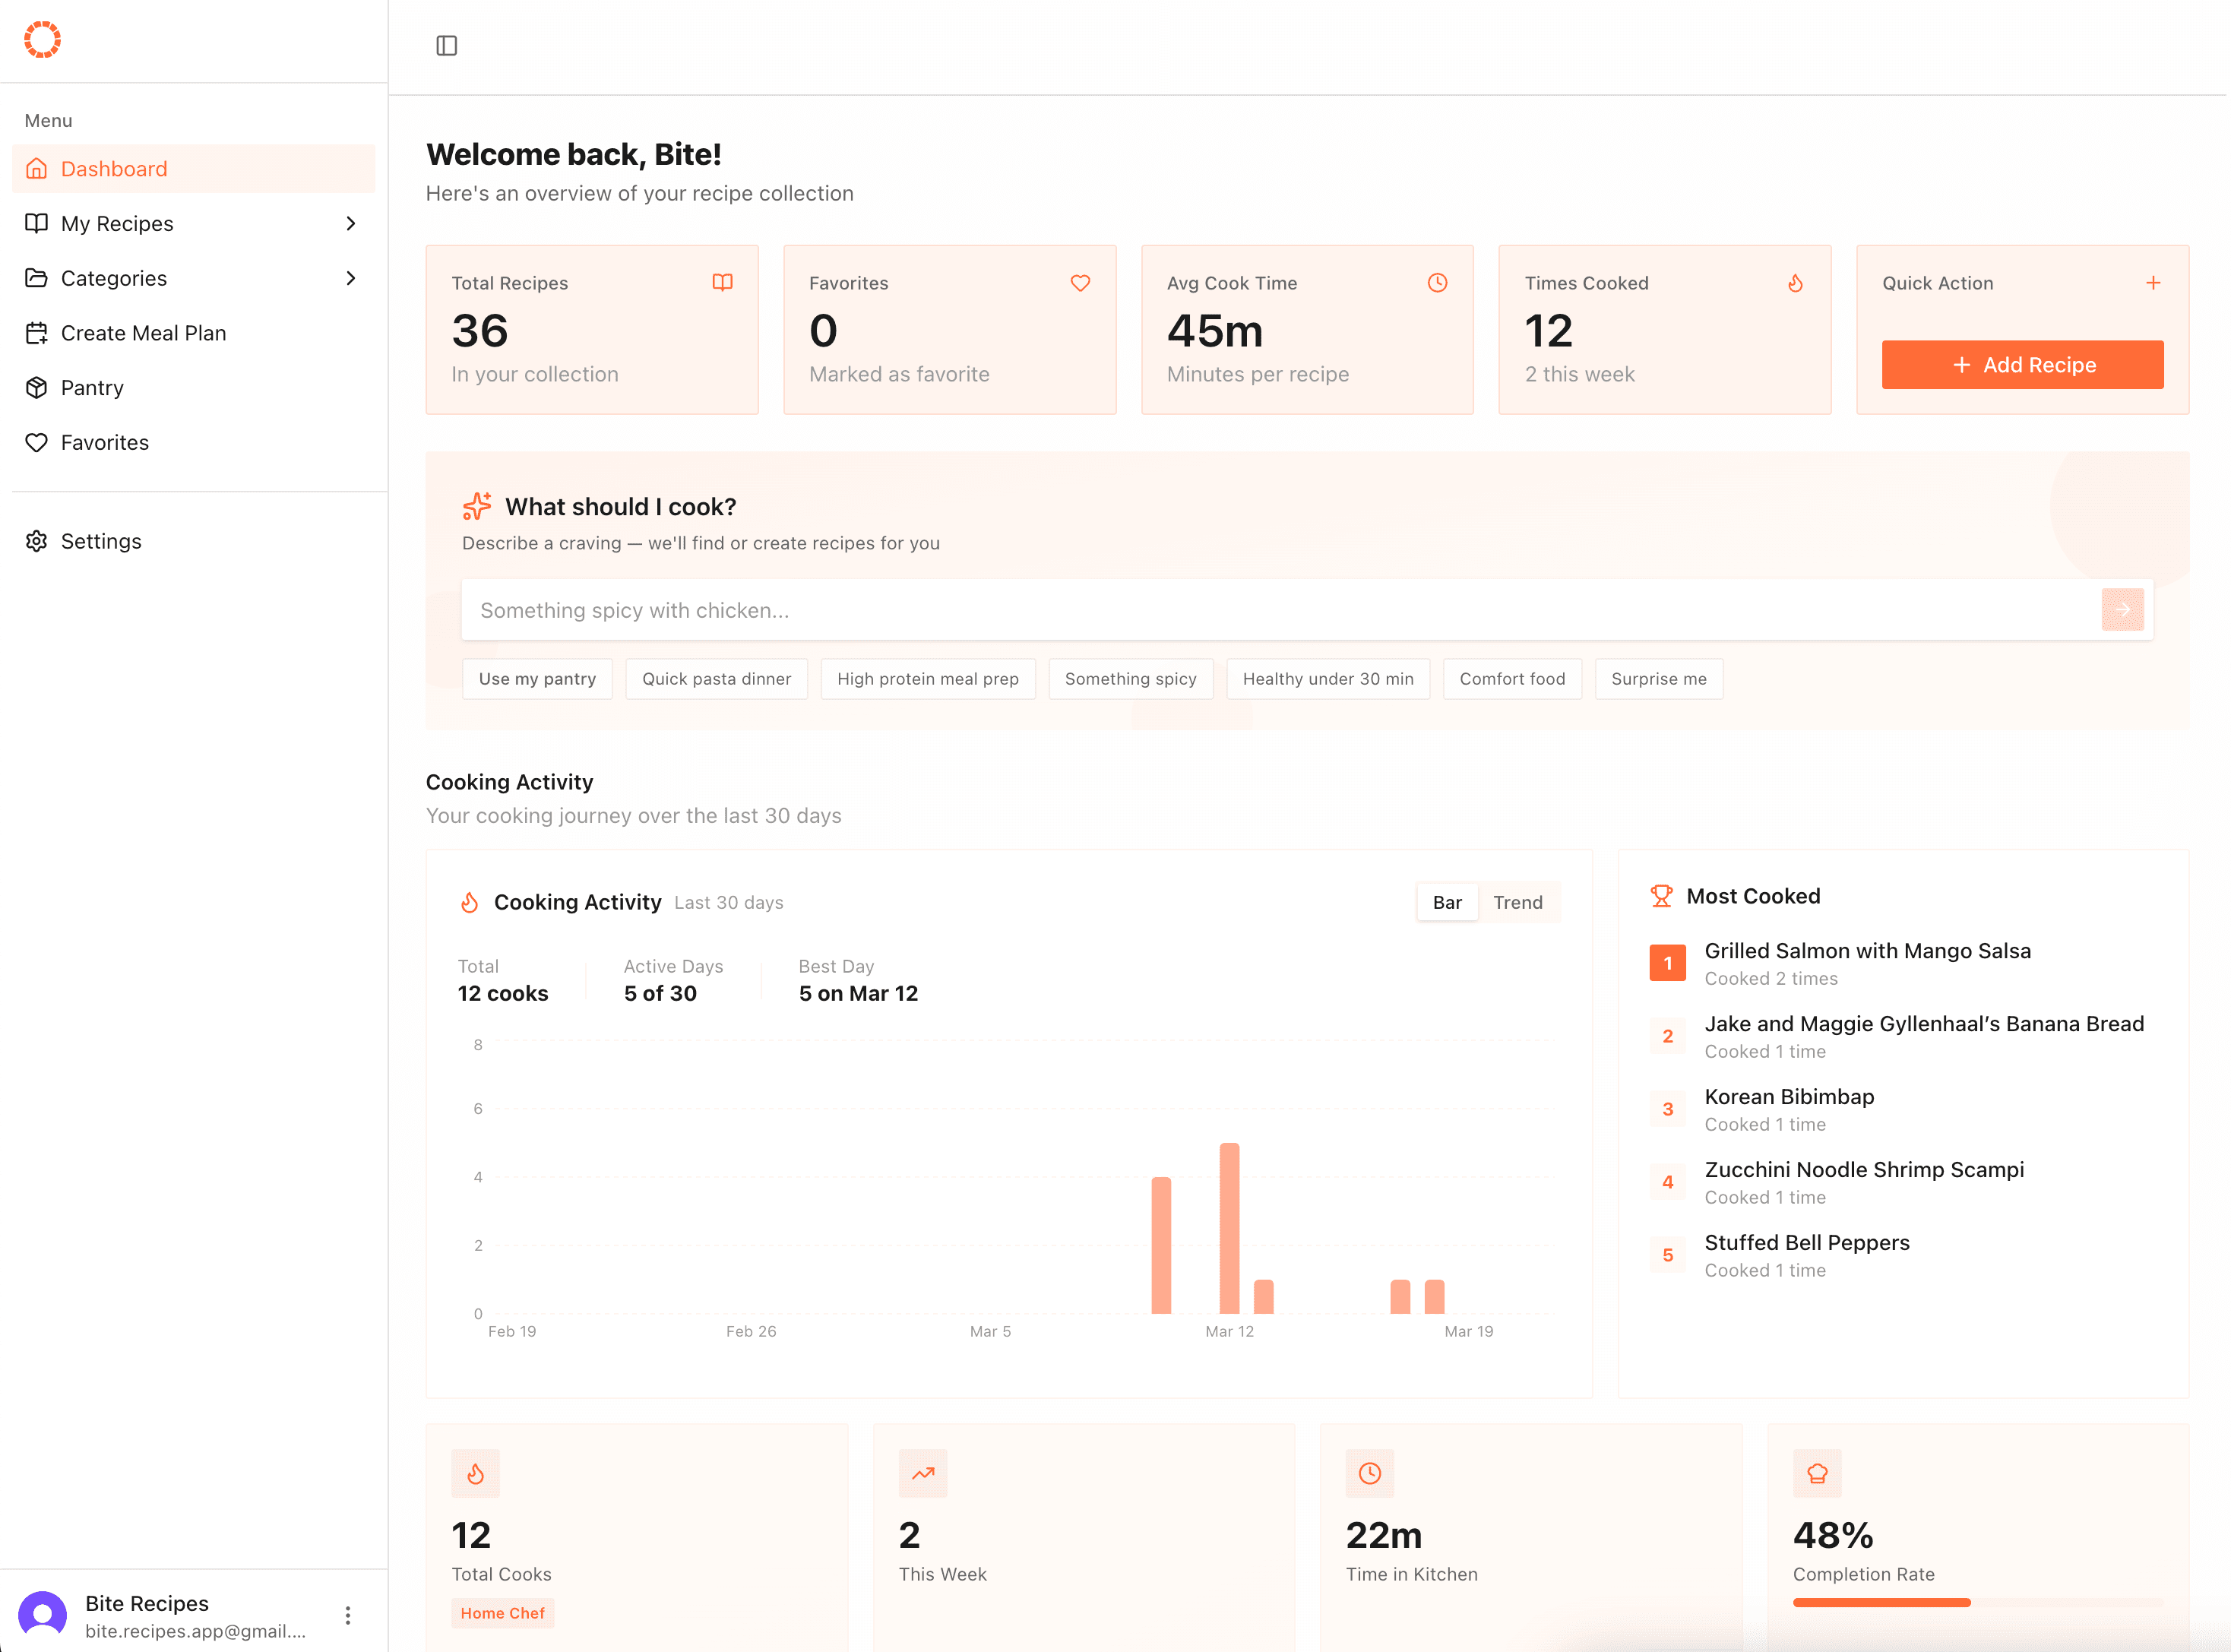Click the trophy icon beside Most Cooked
Image resolution: width=2231 pixels, height=1652 pixels.
[x=1663, y=895]
